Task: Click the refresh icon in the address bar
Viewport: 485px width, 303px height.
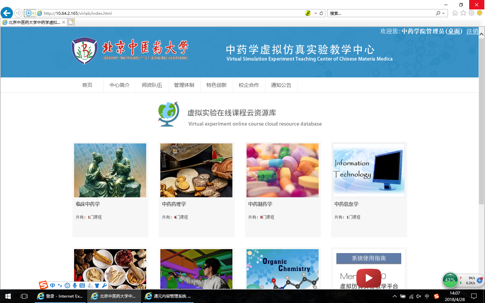Action: (321, 13)
